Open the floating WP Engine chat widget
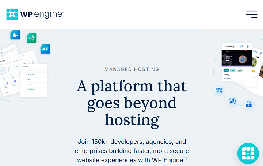The image size is (263, 166). coord(248,153)
